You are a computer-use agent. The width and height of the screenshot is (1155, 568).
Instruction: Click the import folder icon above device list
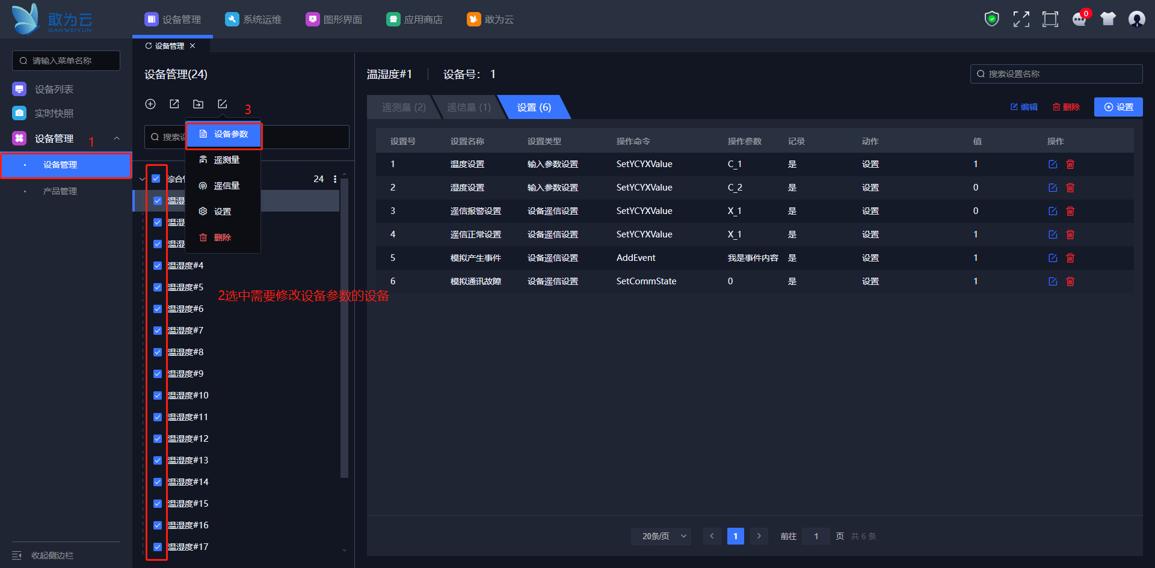click(198, 104)
